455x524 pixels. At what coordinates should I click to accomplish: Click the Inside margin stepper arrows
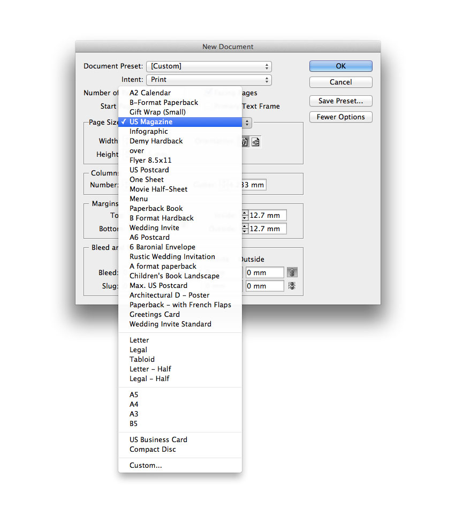(245, 216)
